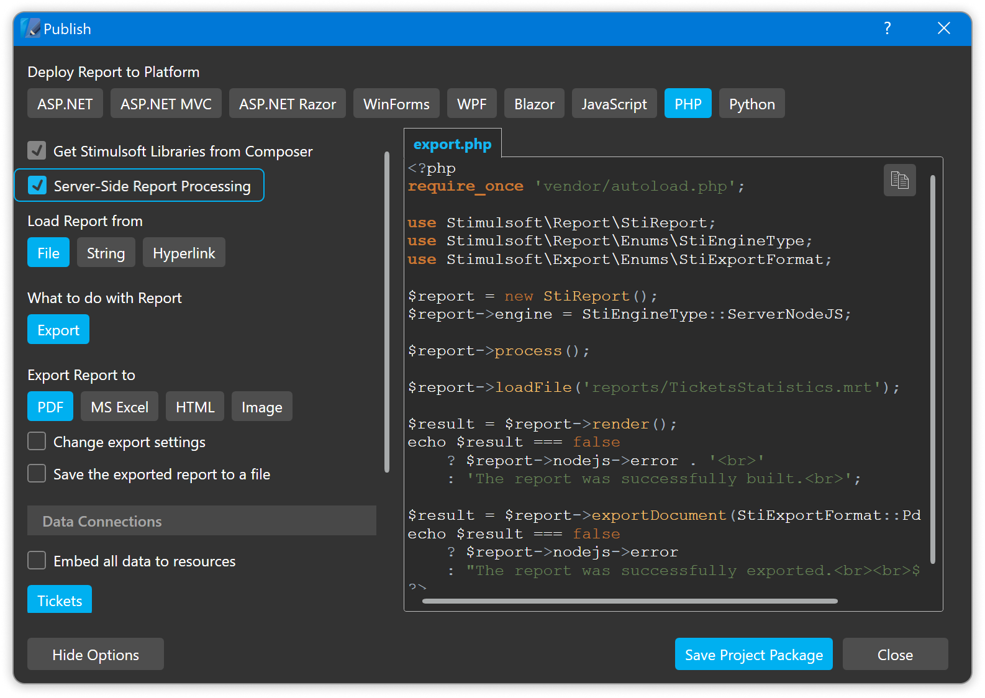The image size is (985, 698).
Task: Switch to WPF platform
Action: point(472,104)
